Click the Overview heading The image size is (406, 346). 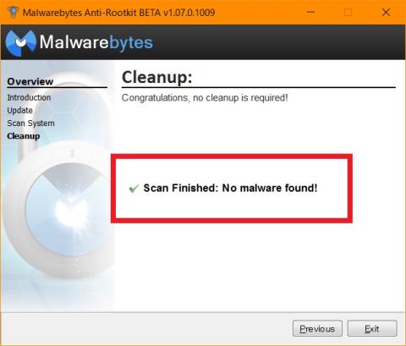30,81
